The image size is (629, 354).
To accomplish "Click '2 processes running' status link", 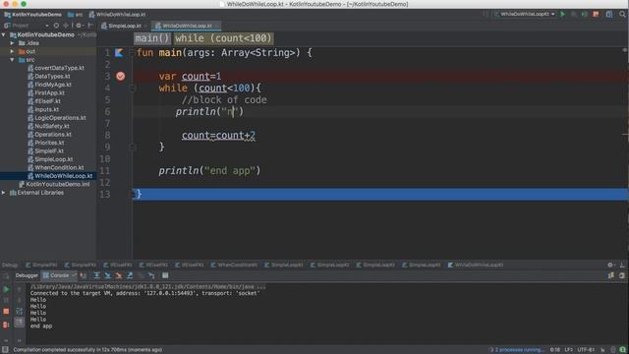I will click(x=519, y=350).
